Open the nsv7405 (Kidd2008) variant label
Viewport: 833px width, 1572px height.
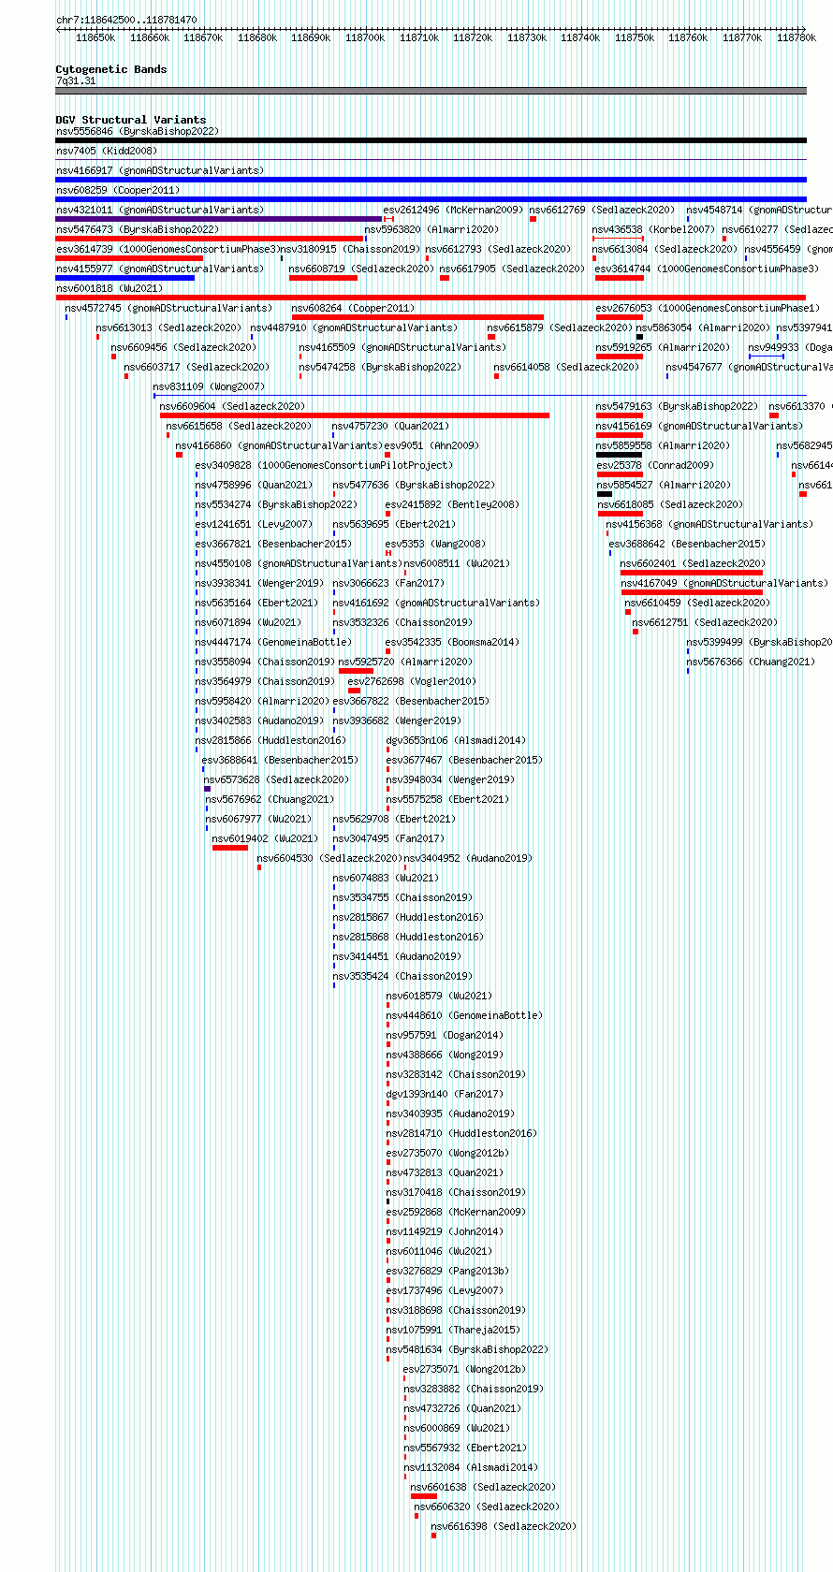click(106, 151)
